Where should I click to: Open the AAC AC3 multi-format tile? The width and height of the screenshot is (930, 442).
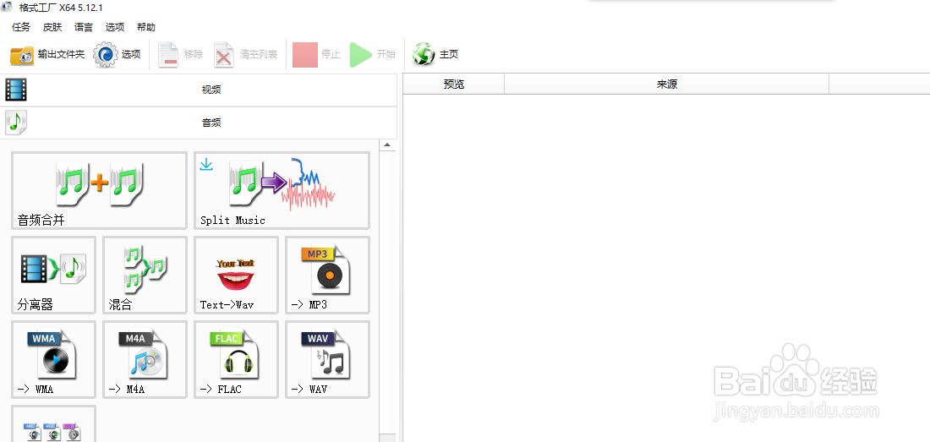53,424
